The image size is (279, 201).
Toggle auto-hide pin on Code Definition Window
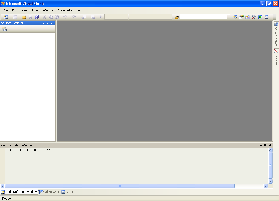[265, 145]
